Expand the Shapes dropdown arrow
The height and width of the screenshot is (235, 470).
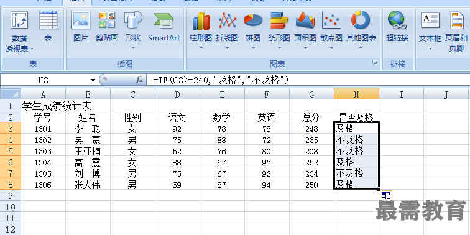point(133,48)
